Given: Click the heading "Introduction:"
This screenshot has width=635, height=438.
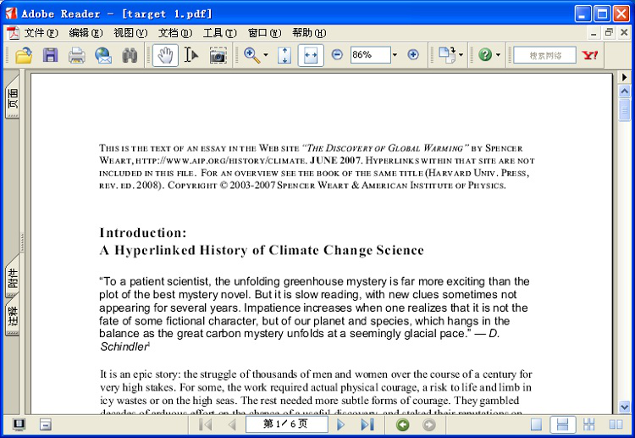Looking at the screenshot, I should pos(143,233).
